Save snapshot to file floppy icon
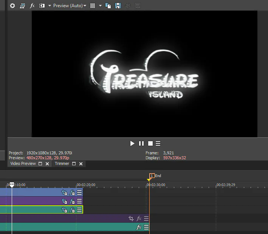268x234 pixels. coord(118,6)
